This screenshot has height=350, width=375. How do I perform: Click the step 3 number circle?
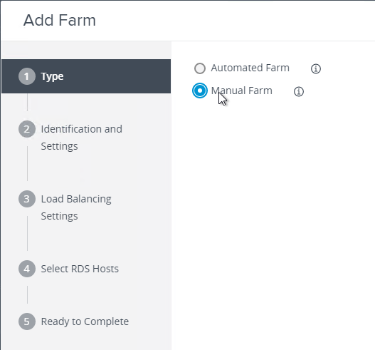click(27, 199)
